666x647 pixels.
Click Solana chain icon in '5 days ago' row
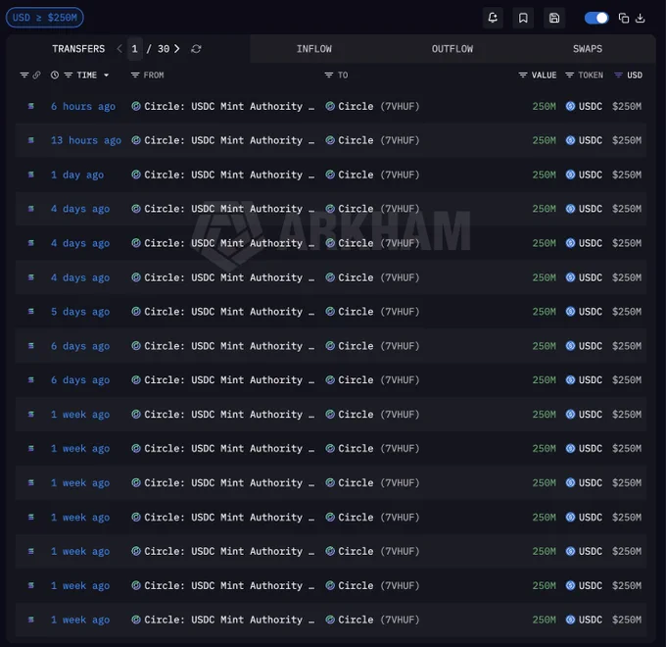[x=31, y=311]
